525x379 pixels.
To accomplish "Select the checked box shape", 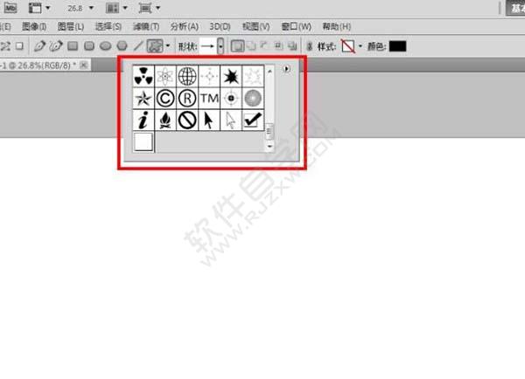I will coord(253,120).
